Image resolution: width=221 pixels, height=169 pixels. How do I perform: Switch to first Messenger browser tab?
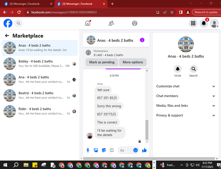point(27,4)
